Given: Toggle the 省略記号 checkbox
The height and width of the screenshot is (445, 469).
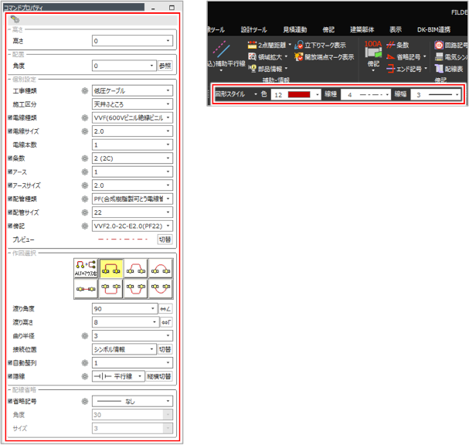Looking at the screenshot, I should (9, 402).
